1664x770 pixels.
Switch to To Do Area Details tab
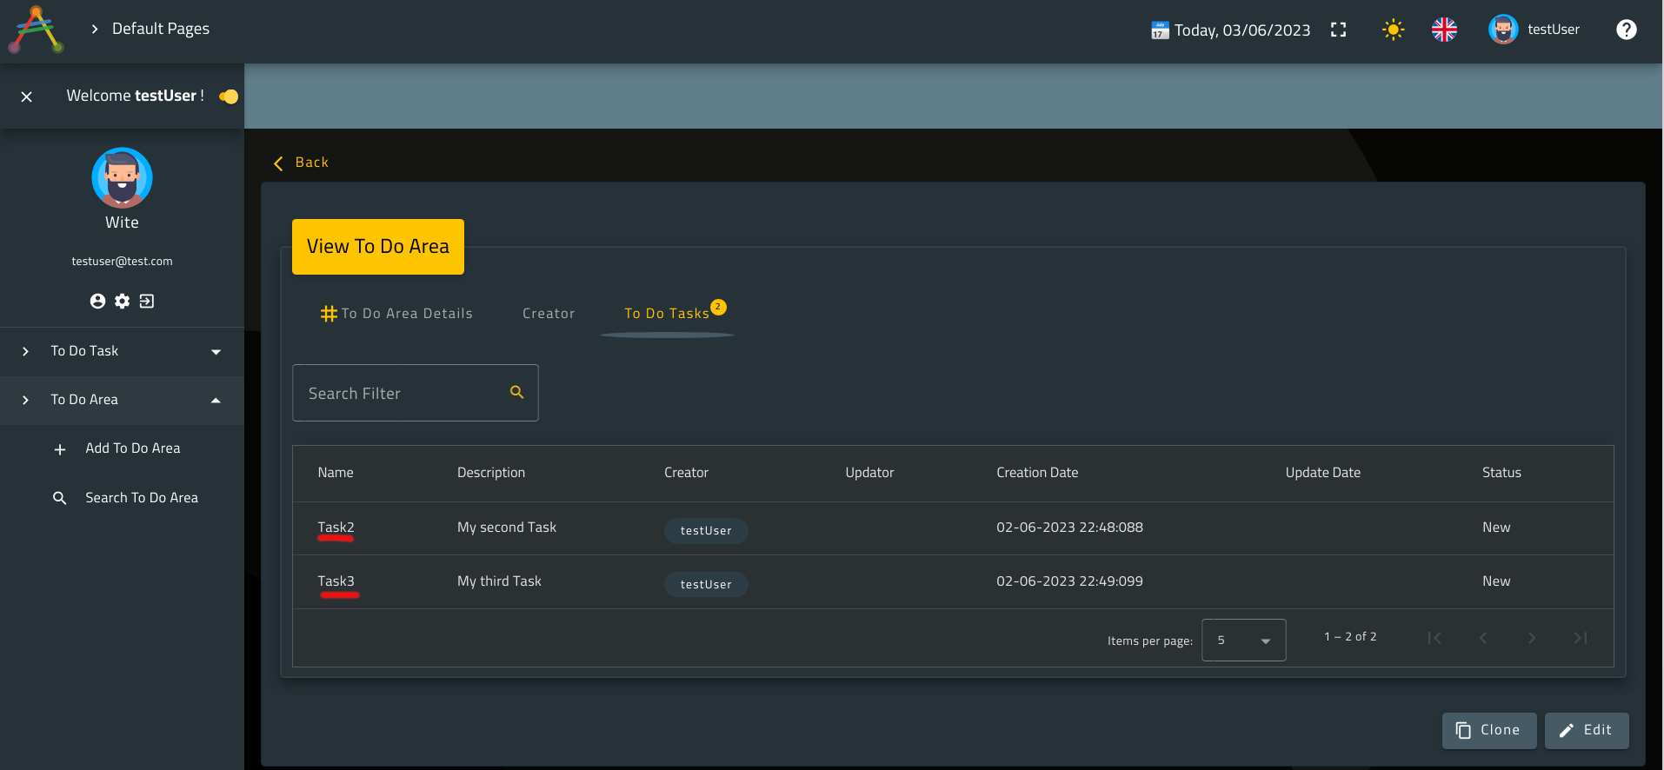click(396, 314)
